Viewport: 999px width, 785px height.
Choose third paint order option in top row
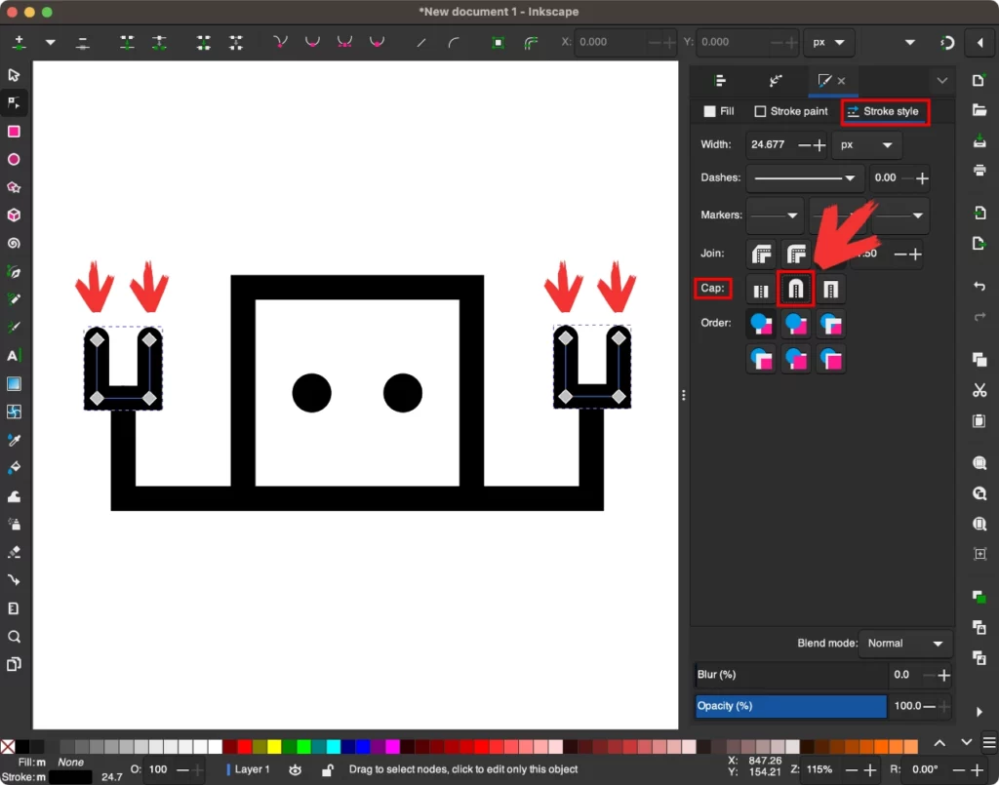(x=831, y=324)
